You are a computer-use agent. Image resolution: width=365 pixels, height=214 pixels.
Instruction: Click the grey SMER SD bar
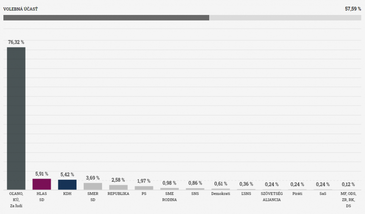click(93, 186)
